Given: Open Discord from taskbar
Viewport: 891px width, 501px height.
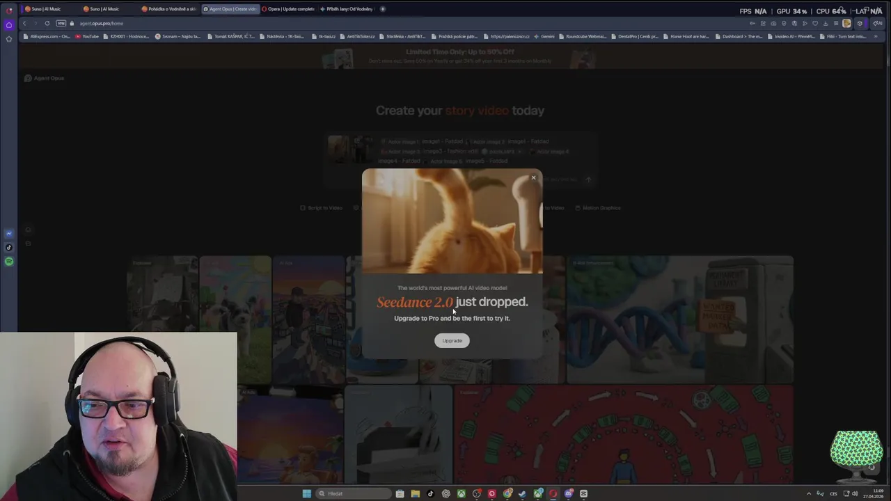Looking at the screenshot, I should pos(568,493).
